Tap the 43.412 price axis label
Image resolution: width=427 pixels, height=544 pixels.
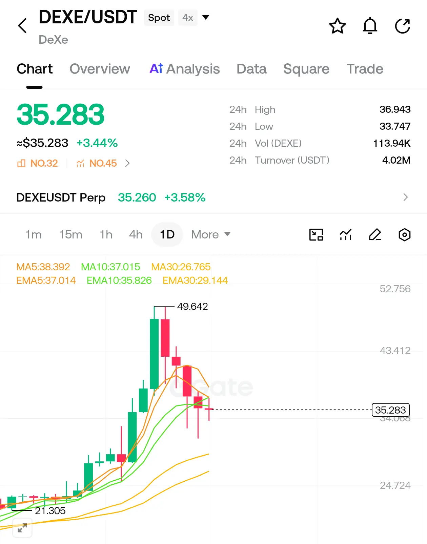pyautogui.click(x=395, y=351)
